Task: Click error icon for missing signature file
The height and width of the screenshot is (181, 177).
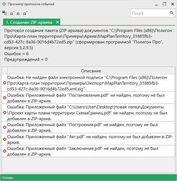Action: tap(4, 83)
